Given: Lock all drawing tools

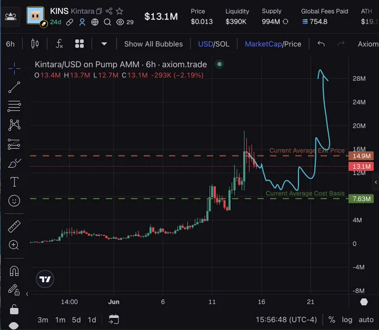Looking at the screenshot, I should tap(14, 309).
